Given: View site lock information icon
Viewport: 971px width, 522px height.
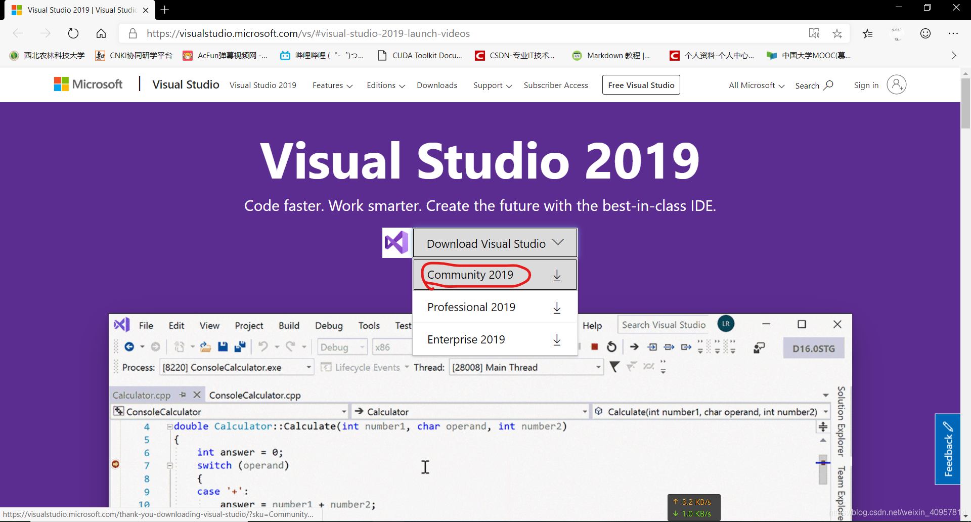Looking at the screenshot, I should [x=133, y=33].
